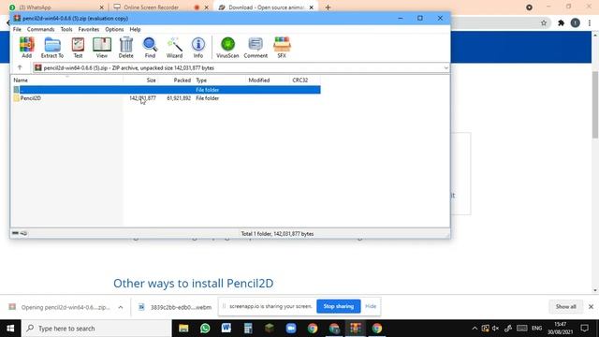Image resolution: width=599 pixels, height=337 pixels.
Task: Open the Chrome three-dot menu
Action: (x=590, y=22)
